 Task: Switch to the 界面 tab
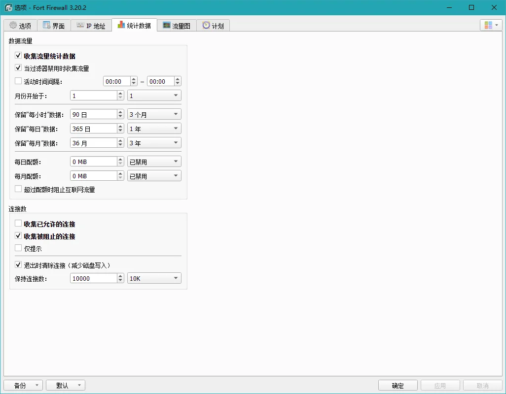point(54,26)
